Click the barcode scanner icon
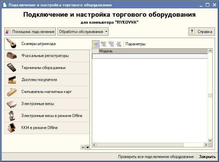Image resolution: width=219 pixels, height=162 pixels. [11, 44]
